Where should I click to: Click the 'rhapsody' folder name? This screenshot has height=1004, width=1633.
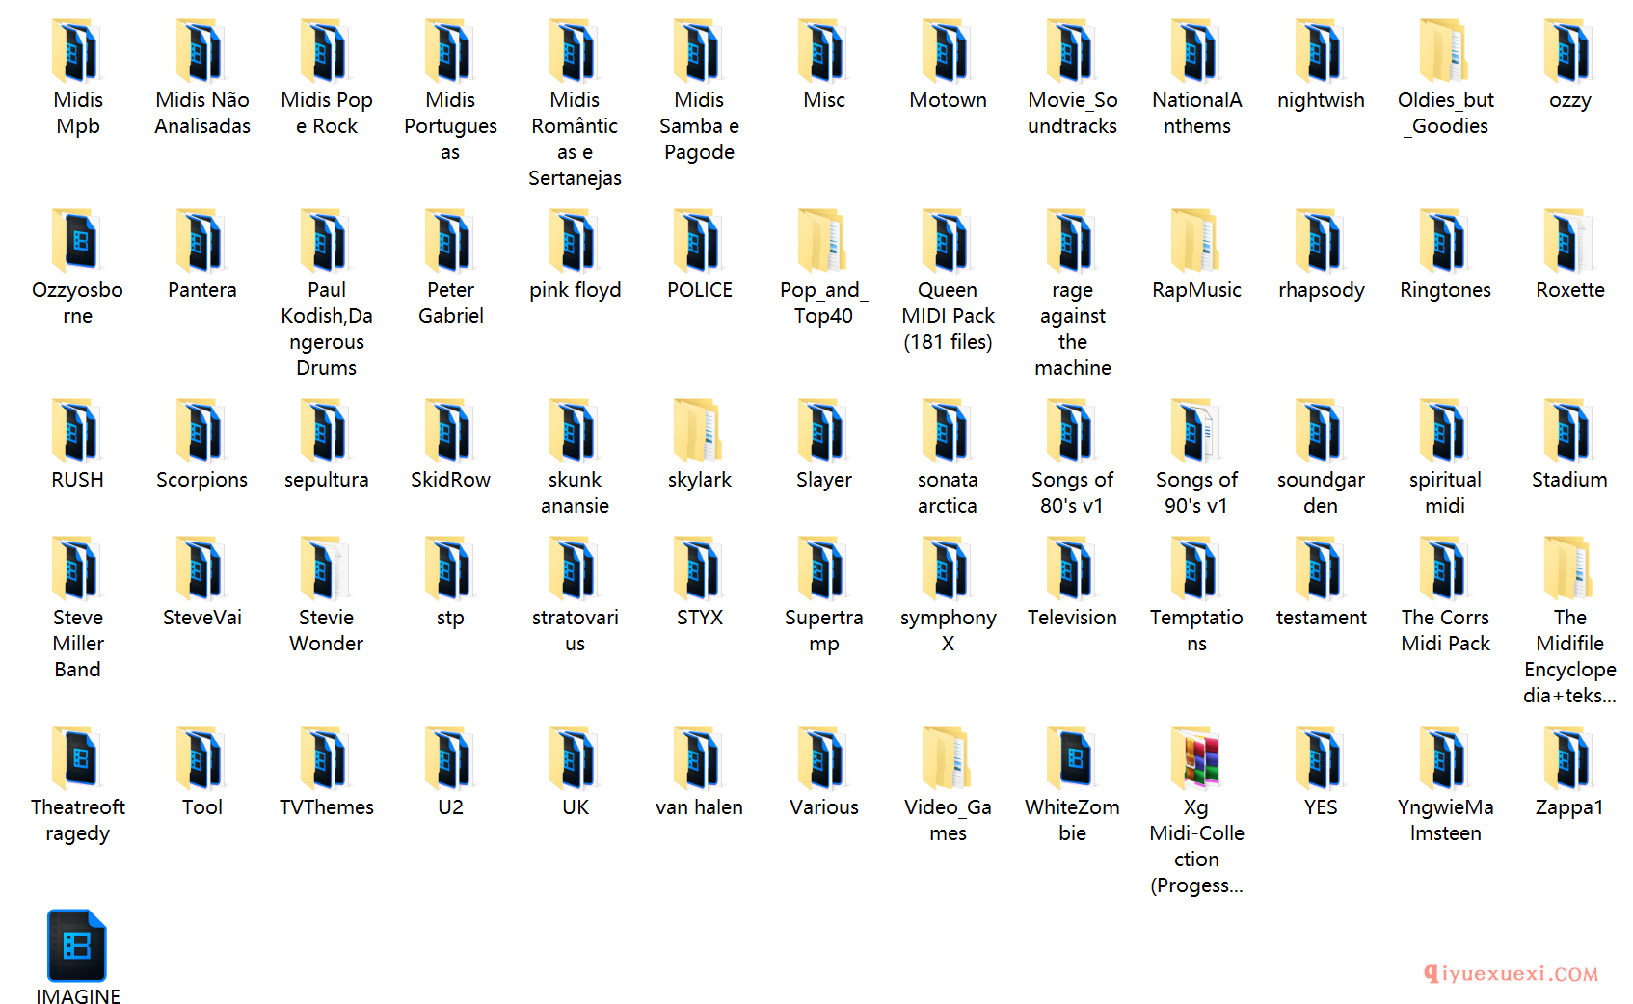[x=1321, y=290]
